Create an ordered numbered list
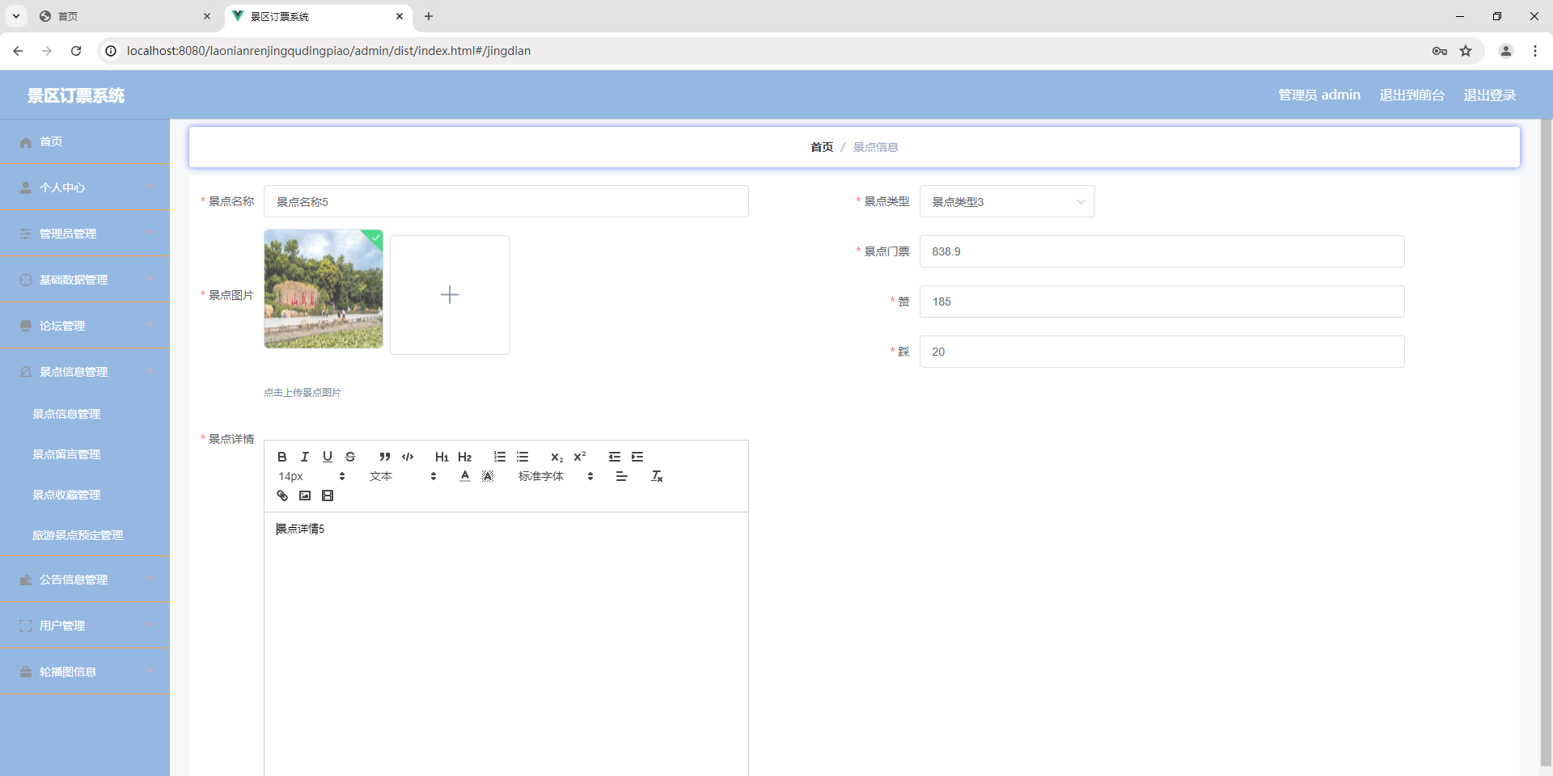 pyautogui.click(x=500, y=457)
